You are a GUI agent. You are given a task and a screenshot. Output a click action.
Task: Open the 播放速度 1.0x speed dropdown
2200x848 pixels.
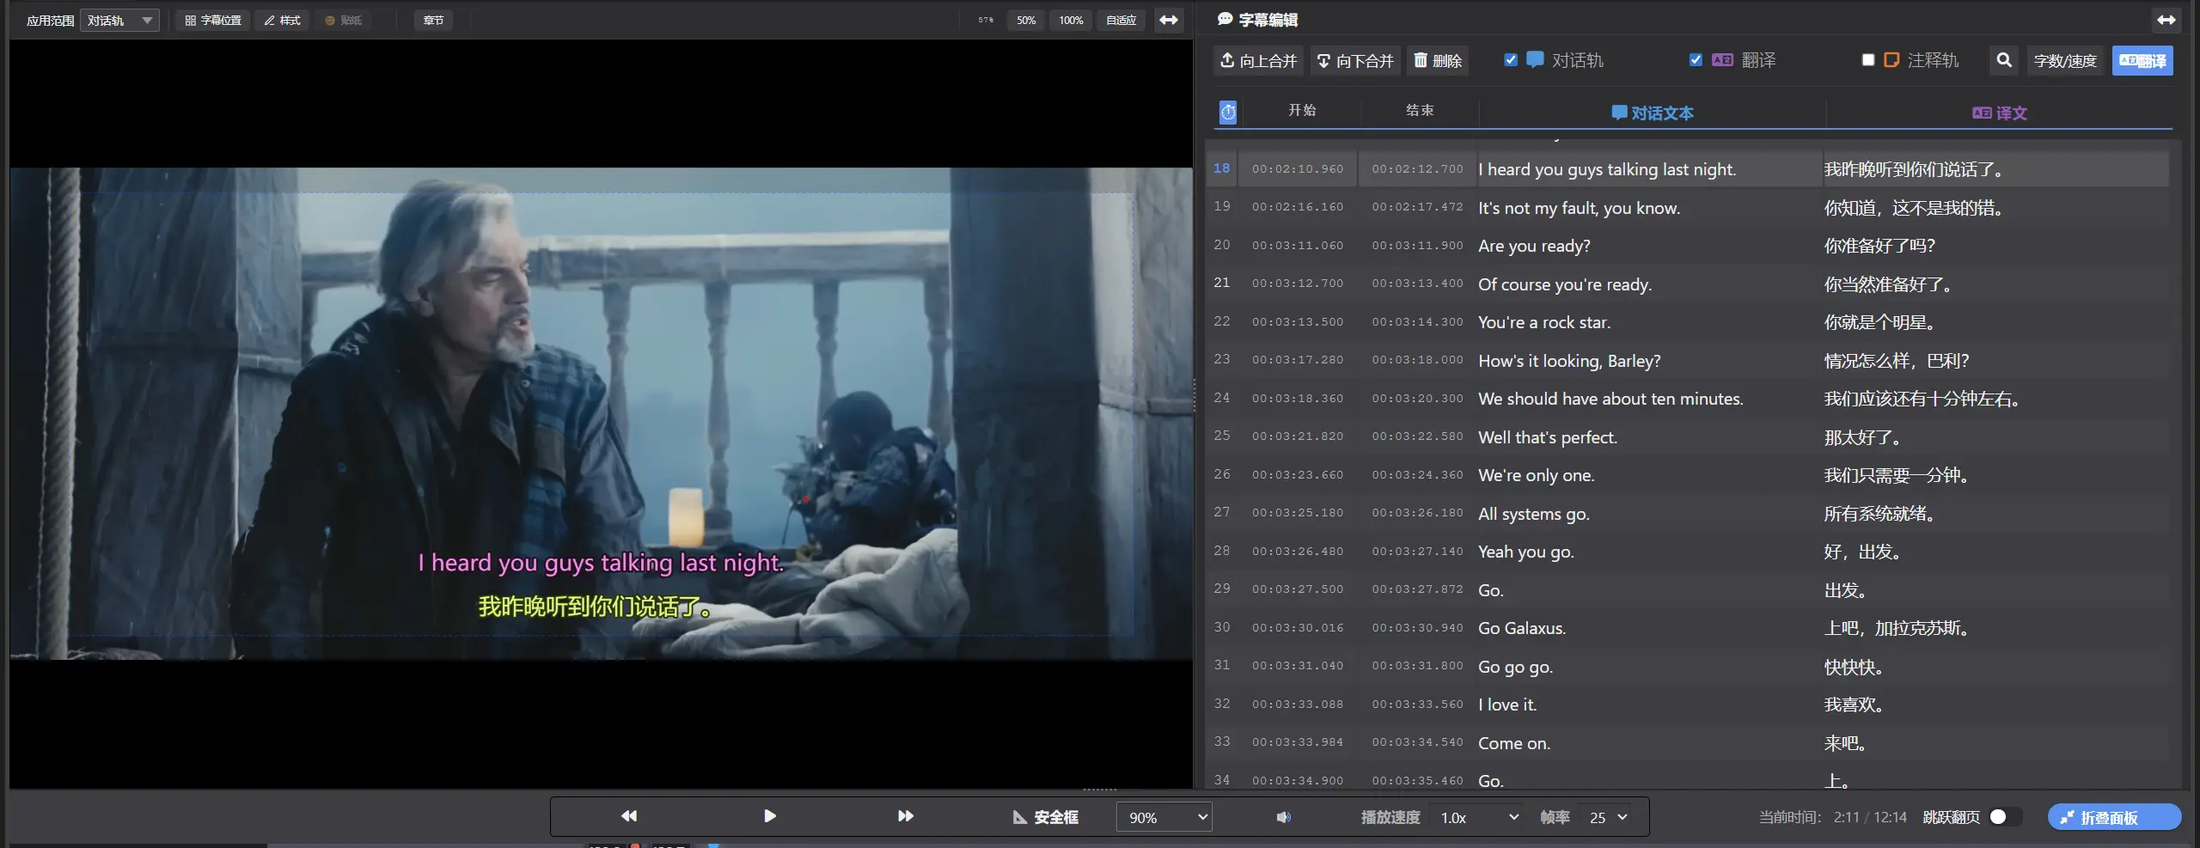coord(1479,817)
